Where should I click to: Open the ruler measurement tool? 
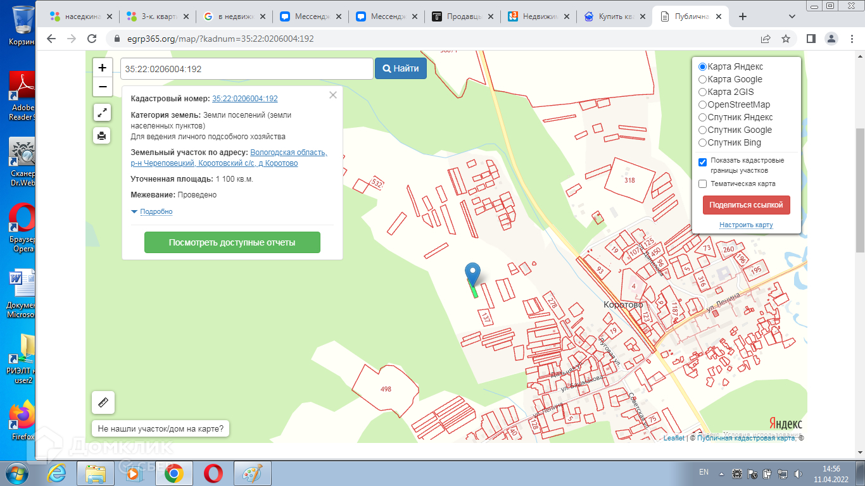tap(103, 402)
